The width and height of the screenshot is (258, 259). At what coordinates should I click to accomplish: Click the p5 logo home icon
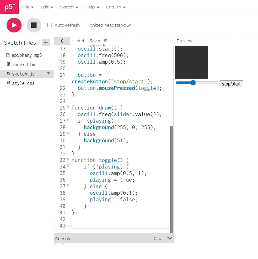(x=9, y=7)
